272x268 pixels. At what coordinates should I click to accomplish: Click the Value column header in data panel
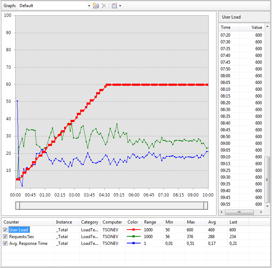click(x=252, y=27)
